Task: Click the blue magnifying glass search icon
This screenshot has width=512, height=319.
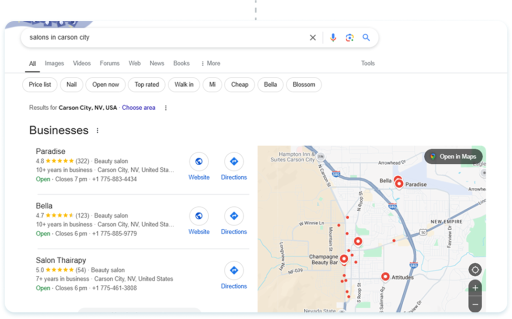Action: tap(366, 37)
